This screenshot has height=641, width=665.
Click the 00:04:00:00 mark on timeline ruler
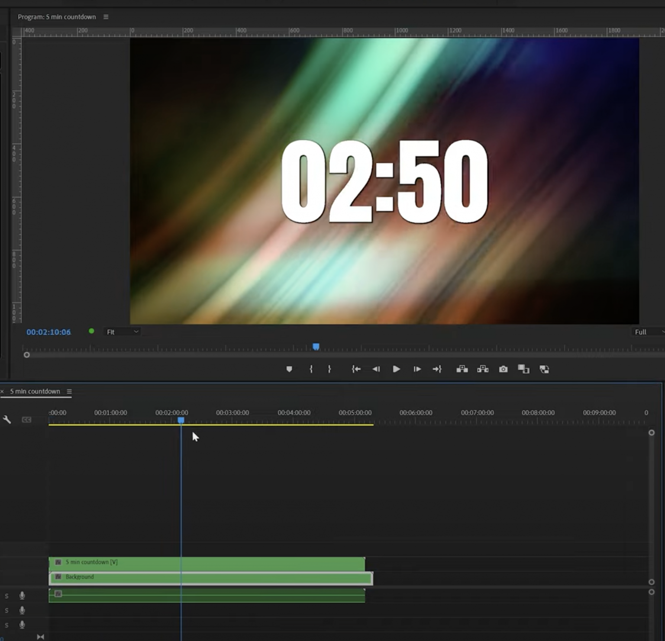tap(294, 413)
